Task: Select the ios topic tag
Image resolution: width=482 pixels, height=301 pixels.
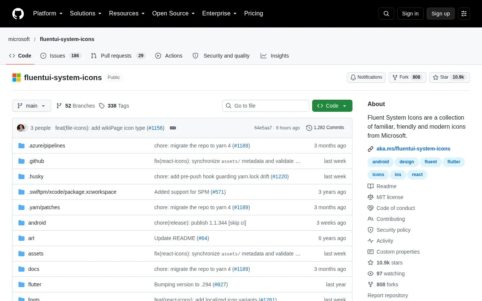Action: [x=398, y=175]
